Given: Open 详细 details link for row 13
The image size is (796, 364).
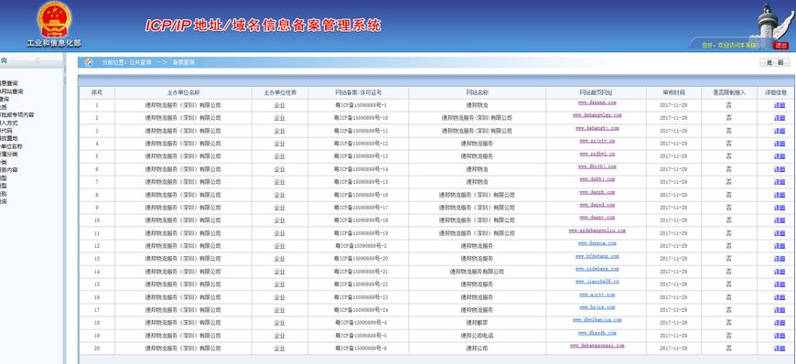Looking at the screenshot, I should click(x=780, y=259).
